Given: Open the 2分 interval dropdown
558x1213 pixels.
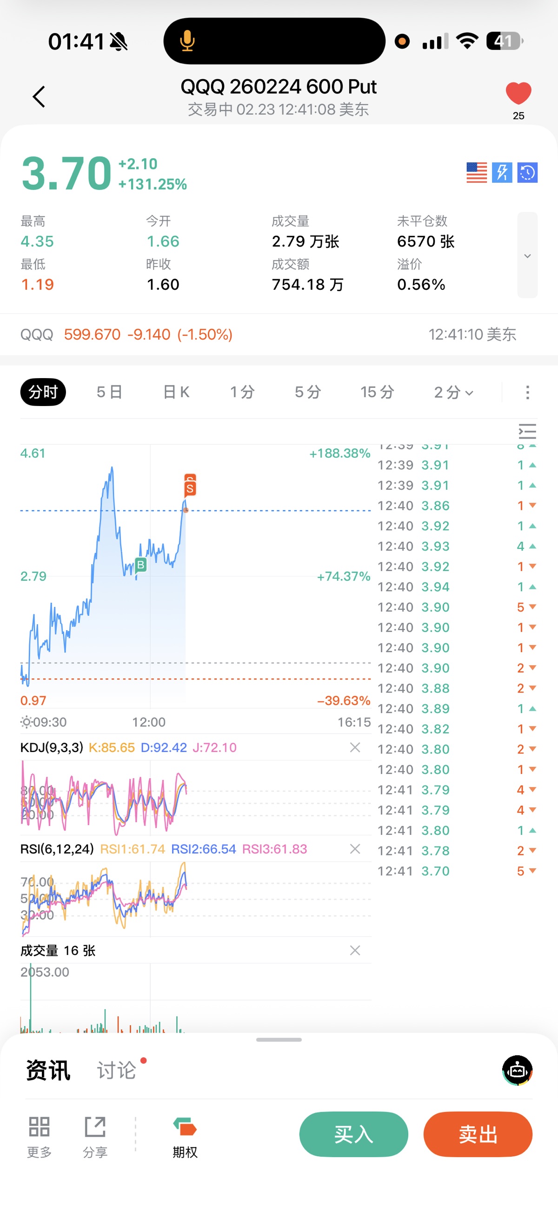Looking at the screenshot, I should pos(453,392).
